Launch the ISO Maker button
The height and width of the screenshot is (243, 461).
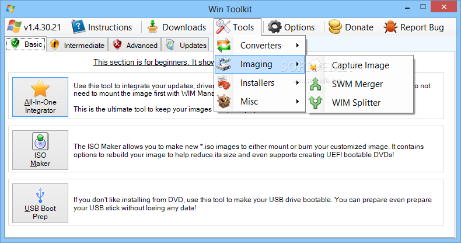pyautogui.click(x=40, y=150)
